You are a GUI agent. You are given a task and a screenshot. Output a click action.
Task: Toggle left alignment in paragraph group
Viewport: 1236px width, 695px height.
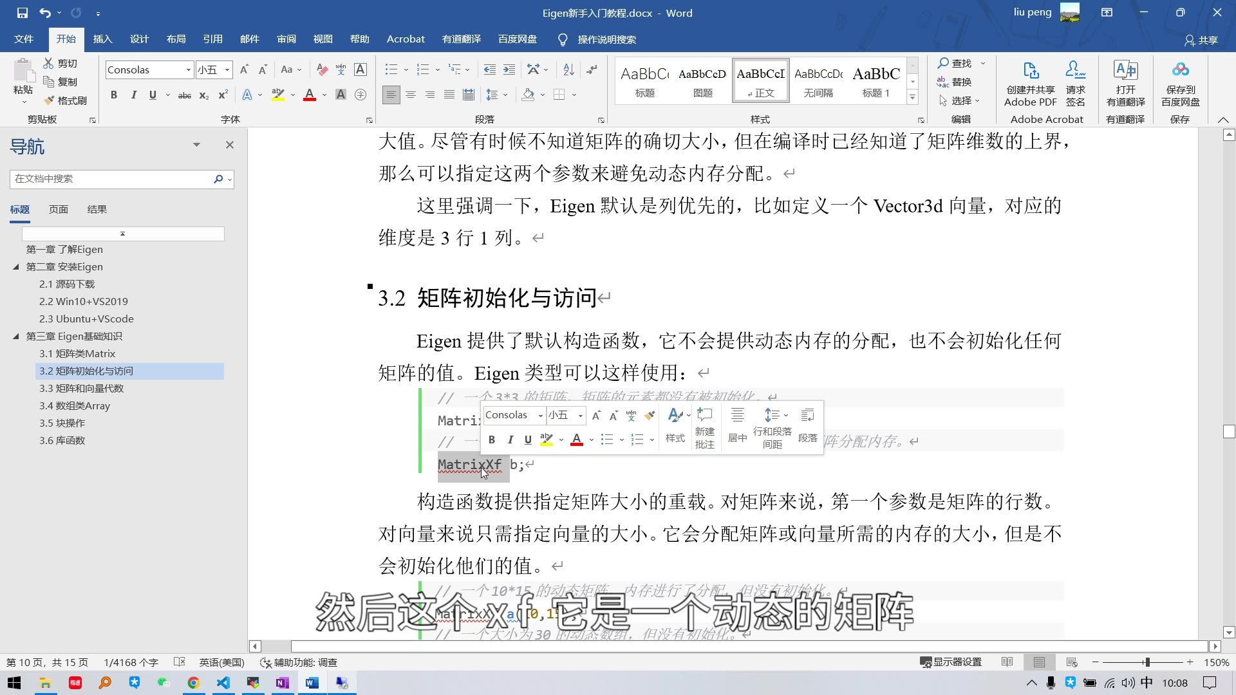391,95
